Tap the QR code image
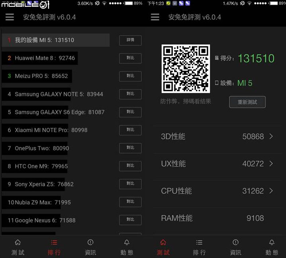The height and width of the screenshot is (258, 286). [186, 69]
